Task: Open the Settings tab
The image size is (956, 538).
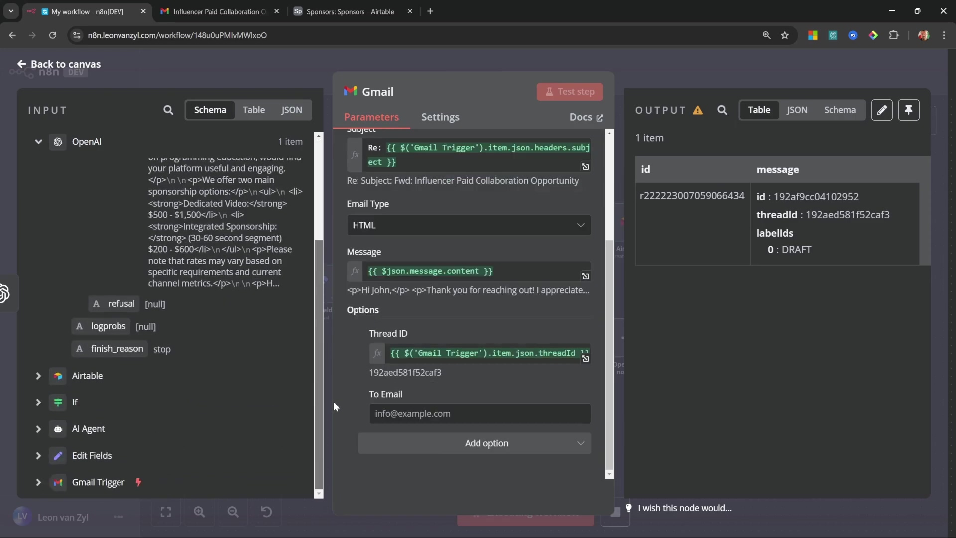Action: coord(440,117)
